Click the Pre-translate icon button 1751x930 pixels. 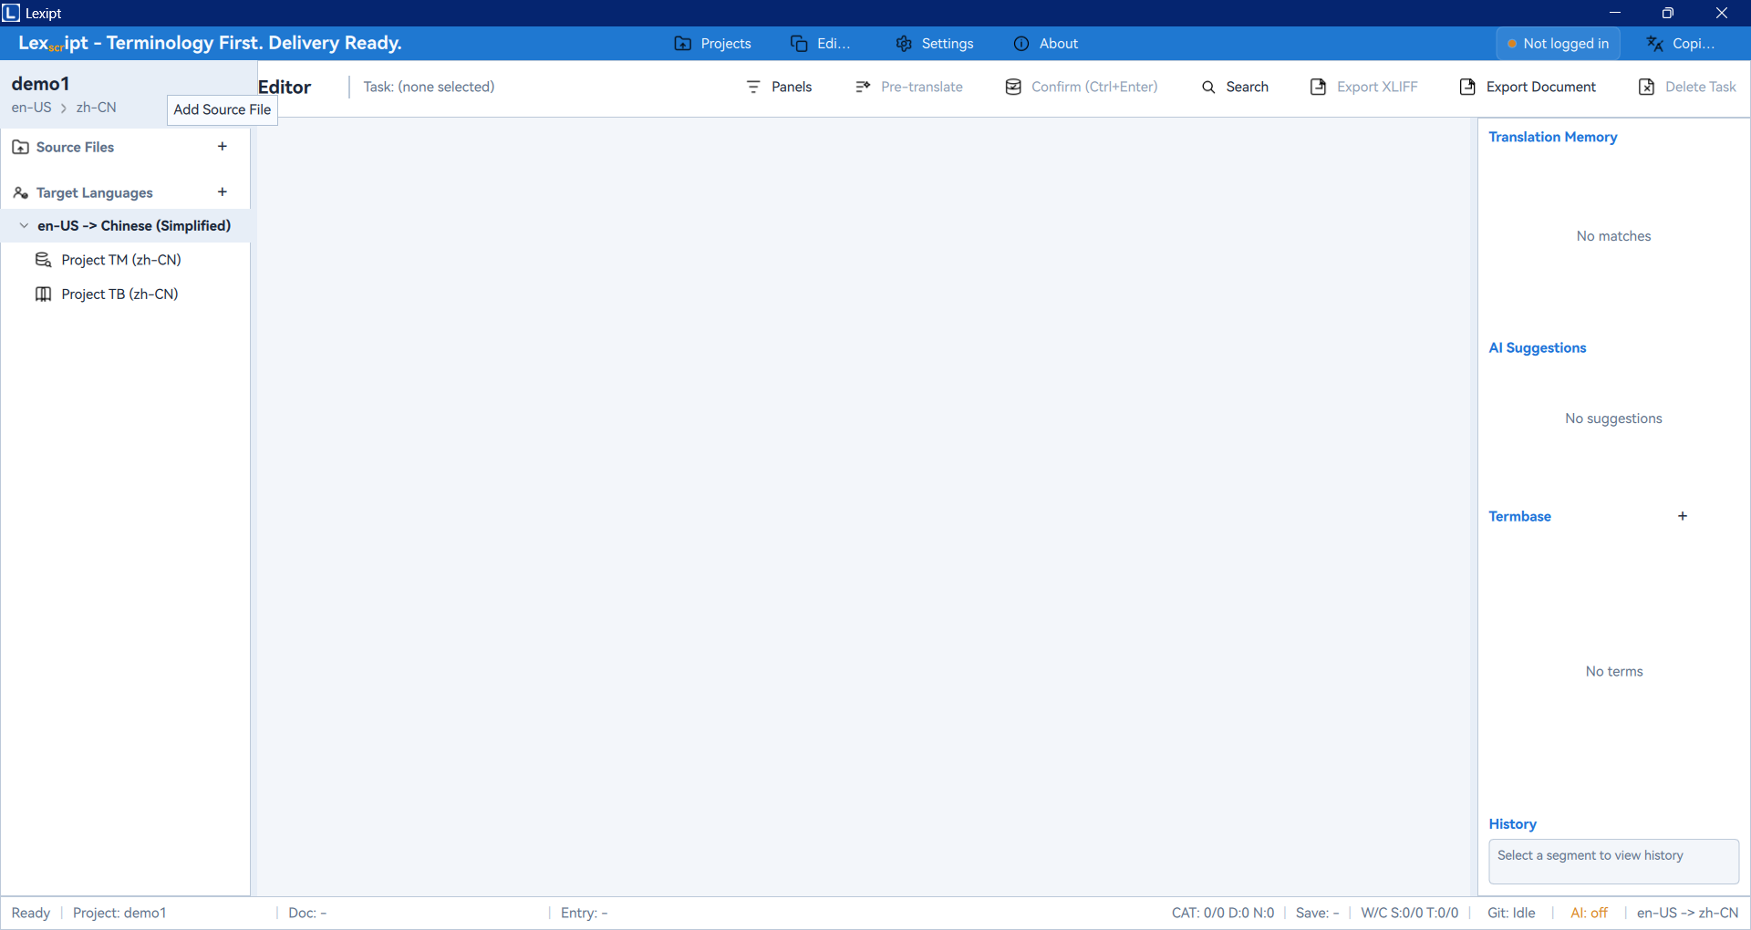click(x=863, y=87)
